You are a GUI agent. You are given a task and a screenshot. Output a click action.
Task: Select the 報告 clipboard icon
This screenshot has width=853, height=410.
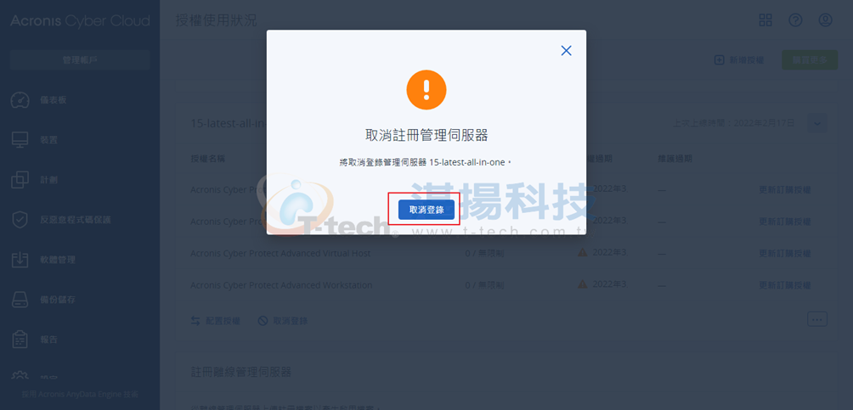[x=20, y=340]
